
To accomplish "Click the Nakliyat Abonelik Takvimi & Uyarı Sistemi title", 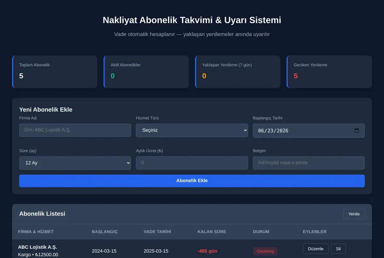I will (x=192, y=20).
